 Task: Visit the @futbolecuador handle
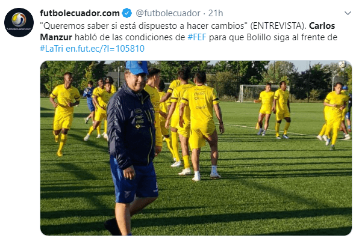[x=168, y=13]
